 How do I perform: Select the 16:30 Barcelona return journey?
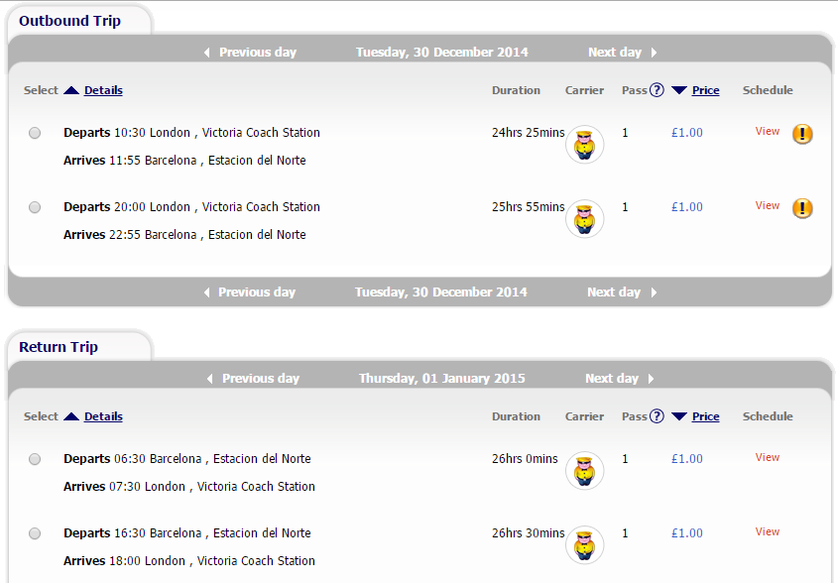pyautogui.click(x=35, y=533)
